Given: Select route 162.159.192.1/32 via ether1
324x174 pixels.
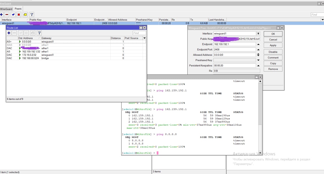Looking at the screenshot, I should tap(76, 51).
